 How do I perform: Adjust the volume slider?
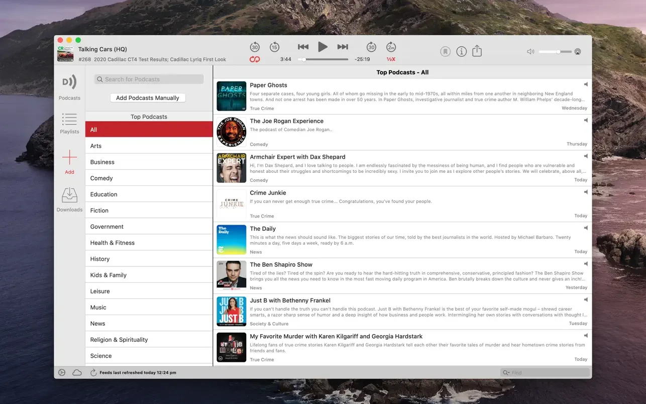pyautogui.click(x=558, y=52)
